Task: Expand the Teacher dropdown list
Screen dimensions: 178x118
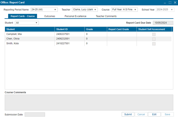Action: point(85,10)
